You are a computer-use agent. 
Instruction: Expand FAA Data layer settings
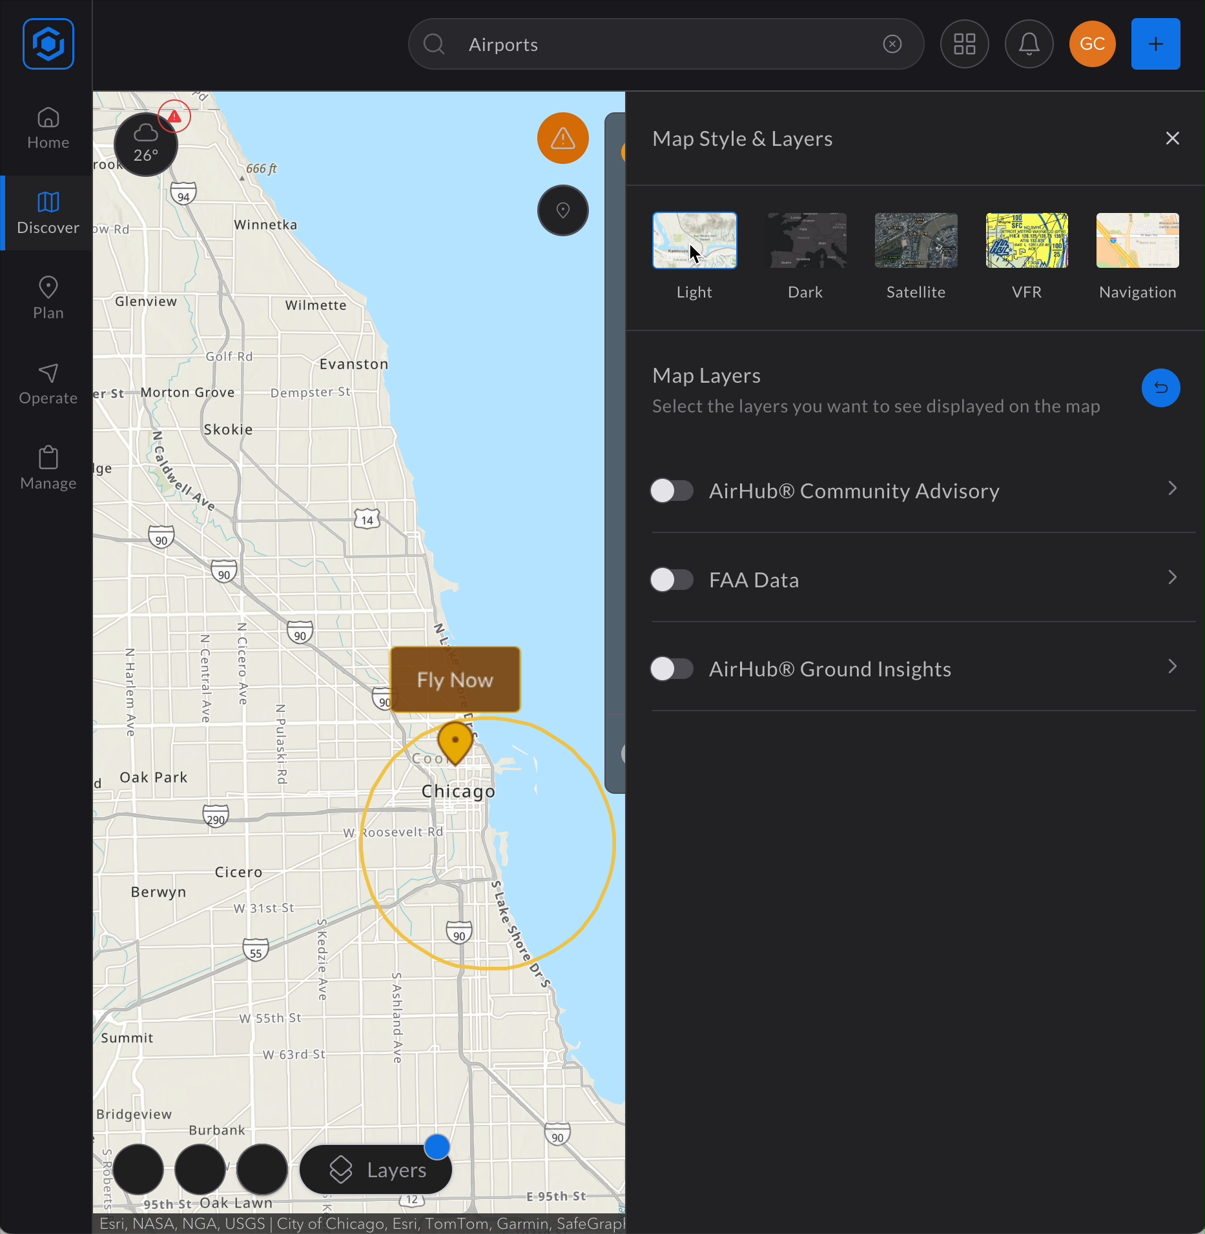coord(1172,577)
